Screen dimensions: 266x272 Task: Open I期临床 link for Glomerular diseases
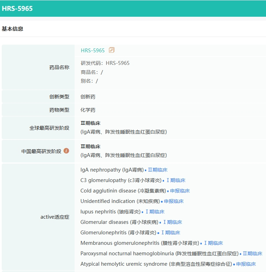172,222
